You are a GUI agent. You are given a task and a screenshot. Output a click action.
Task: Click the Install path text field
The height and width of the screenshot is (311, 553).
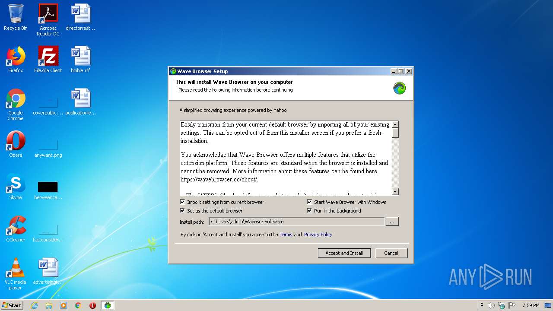[x=296, y=222]
